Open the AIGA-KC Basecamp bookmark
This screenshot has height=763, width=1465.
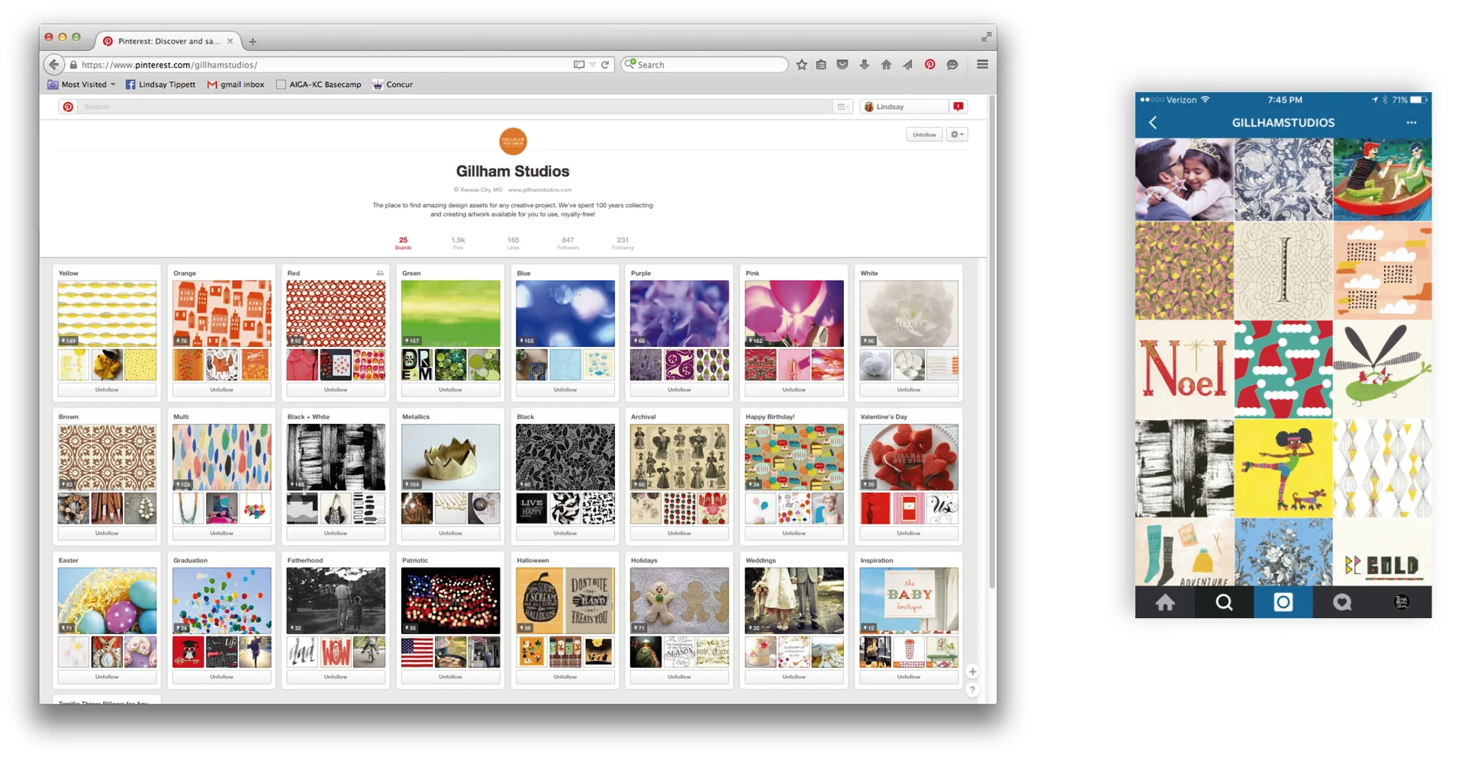pos(319,85)
